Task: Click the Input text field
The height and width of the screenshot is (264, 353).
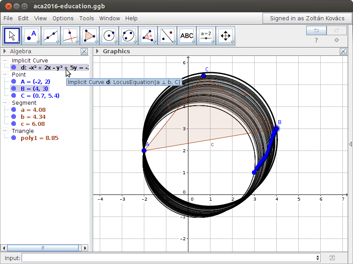Action: pos(170,258)
